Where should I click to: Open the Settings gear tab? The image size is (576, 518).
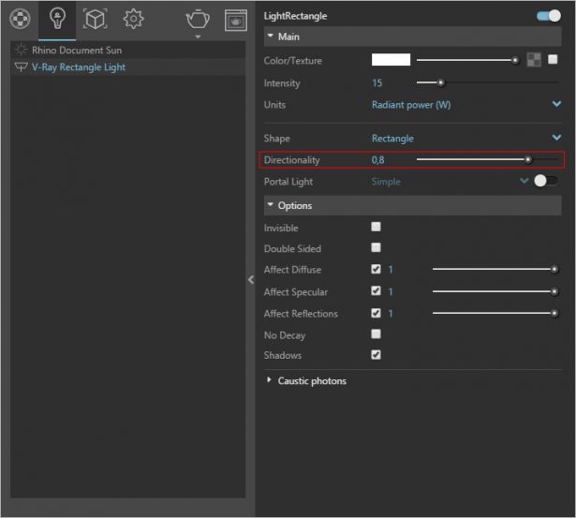point(133,19)
